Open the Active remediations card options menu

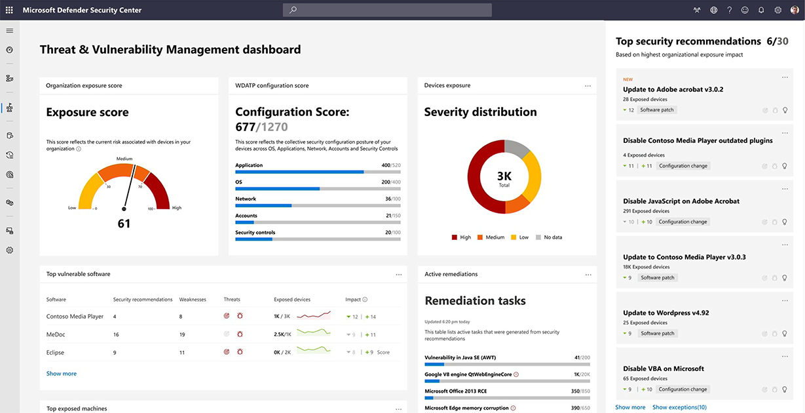pyautogui.click(x=588, y=274)
